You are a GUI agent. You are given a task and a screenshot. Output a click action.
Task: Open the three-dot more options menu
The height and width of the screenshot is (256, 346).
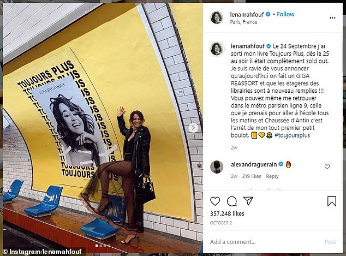point(332,18)
